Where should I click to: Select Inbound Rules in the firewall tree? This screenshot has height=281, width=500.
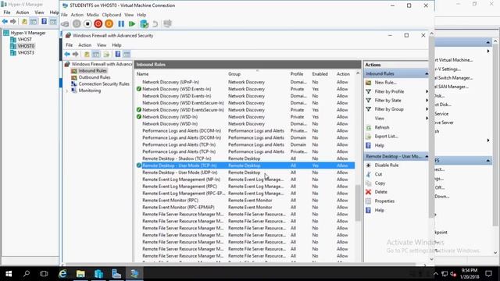pos(92,71)
